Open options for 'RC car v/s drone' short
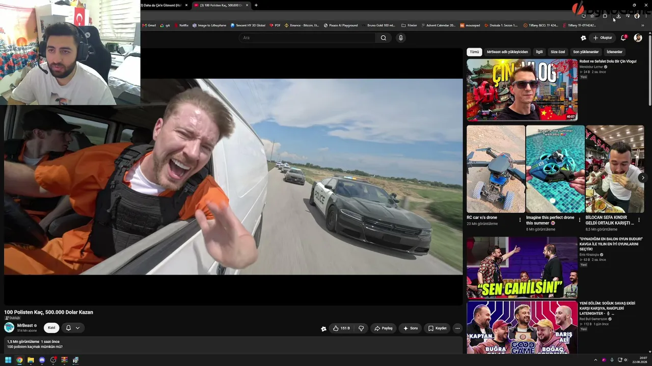The height and width of the screenshot is (366, 652). (x=520, y=220)
